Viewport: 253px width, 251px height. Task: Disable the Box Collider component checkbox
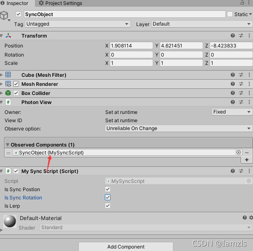(16, 93)
